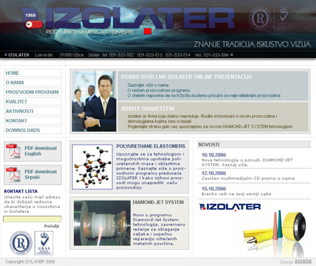Viewport: 316px width, 266px height.
Task: Open the HOME menu item
Action: point(33,73)
